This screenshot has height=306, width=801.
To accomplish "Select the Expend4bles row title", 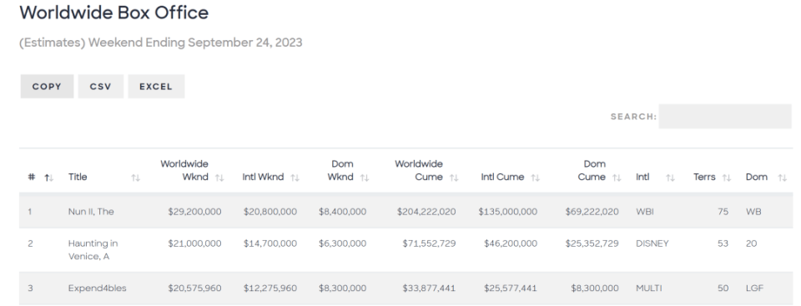I will click(97, 288).
